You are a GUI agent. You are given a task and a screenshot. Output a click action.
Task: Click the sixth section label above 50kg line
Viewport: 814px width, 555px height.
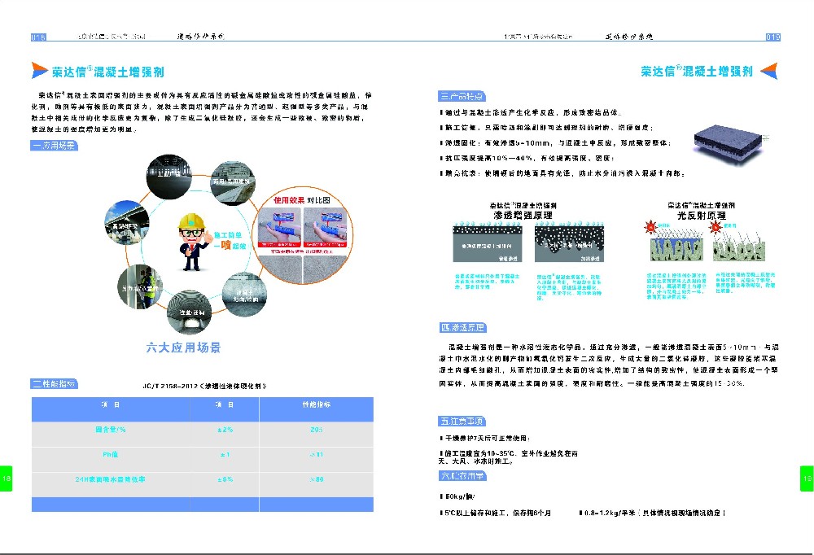462,475
